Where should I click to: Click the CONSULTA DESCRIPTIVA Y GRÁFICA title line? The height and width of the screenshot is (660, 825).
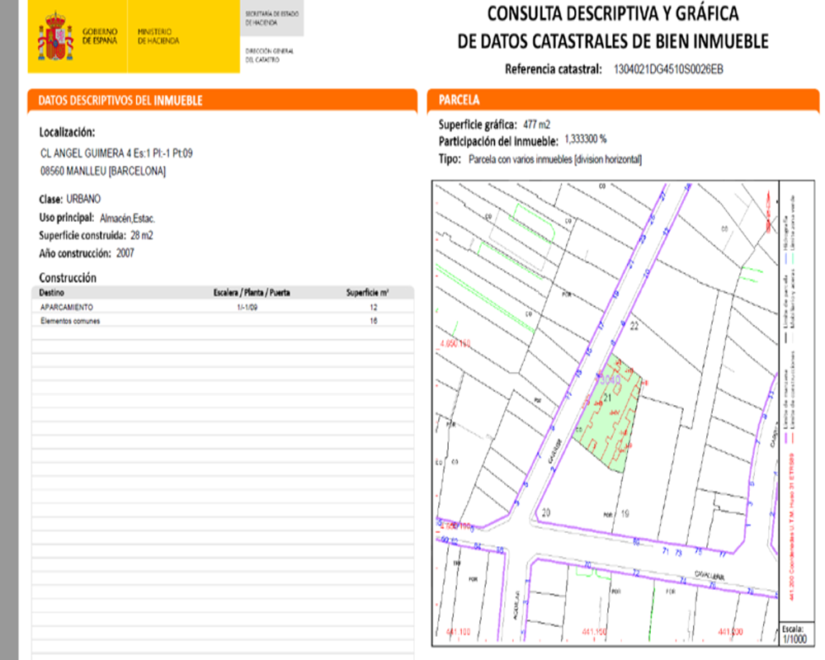point(613,14)
